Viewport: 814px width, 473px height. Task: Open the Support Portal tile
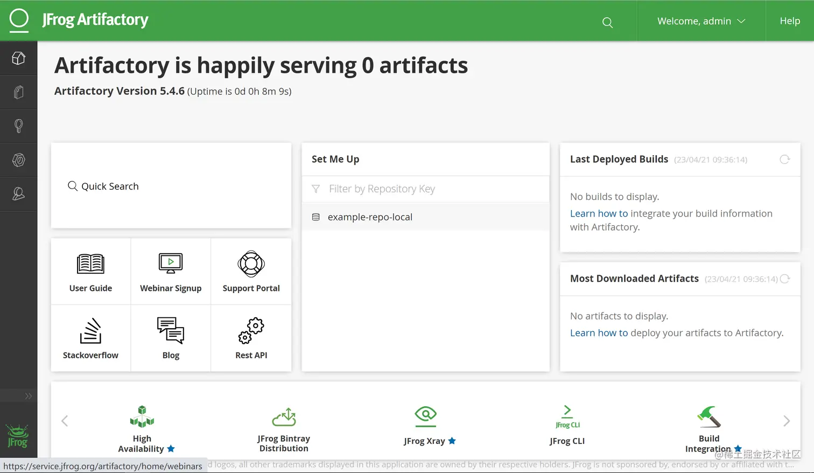point(251,272)
